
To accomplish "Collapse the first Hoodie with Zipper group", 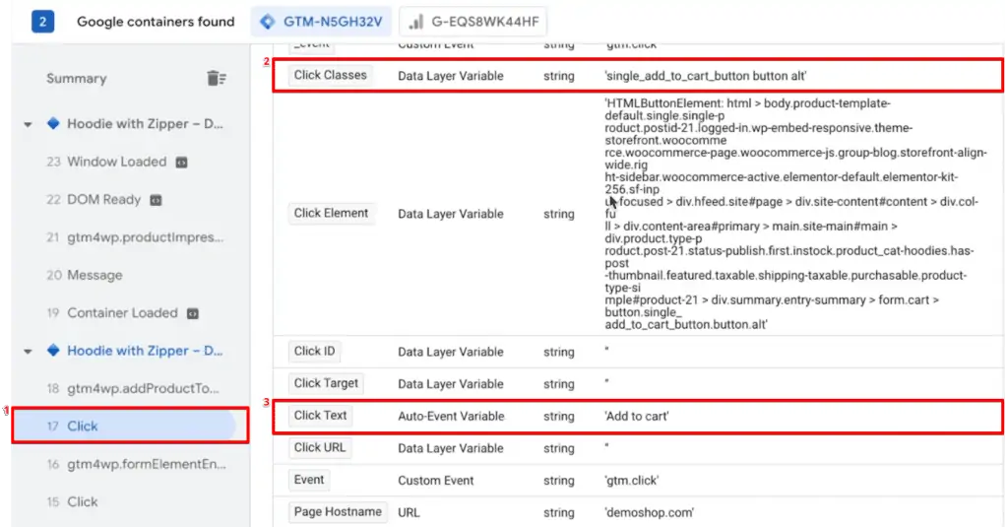I will click(x=28, y=124).
